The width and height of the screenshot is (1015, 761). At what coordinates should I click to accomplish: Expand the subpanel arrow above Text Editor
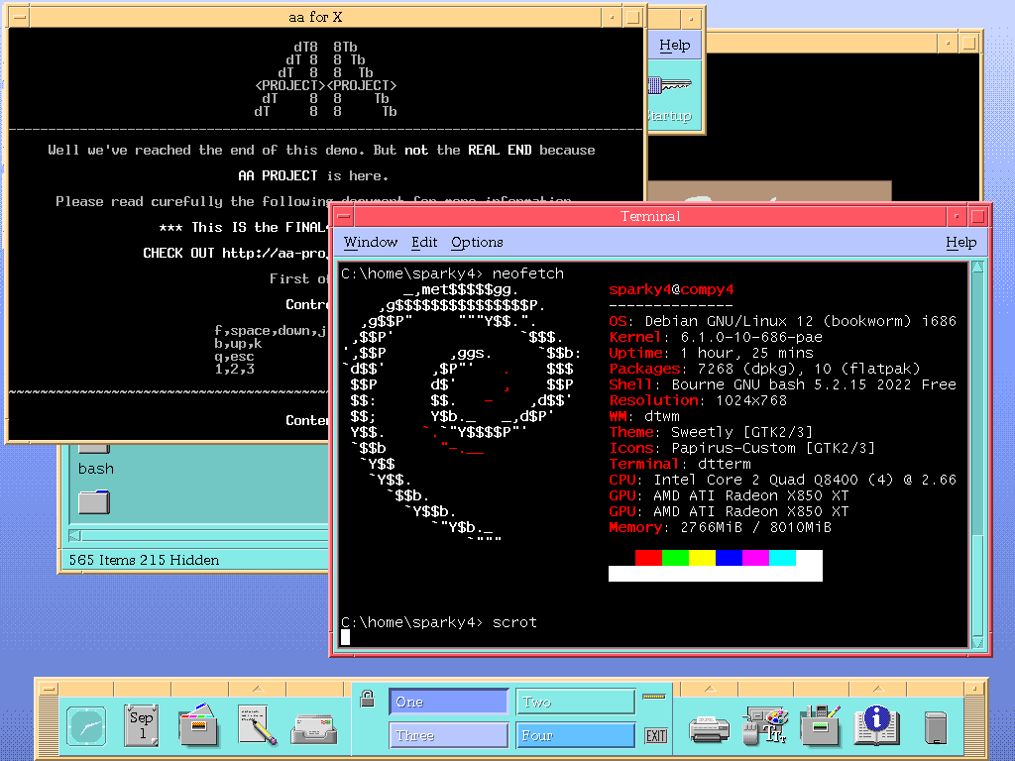(x=257, y=688)
